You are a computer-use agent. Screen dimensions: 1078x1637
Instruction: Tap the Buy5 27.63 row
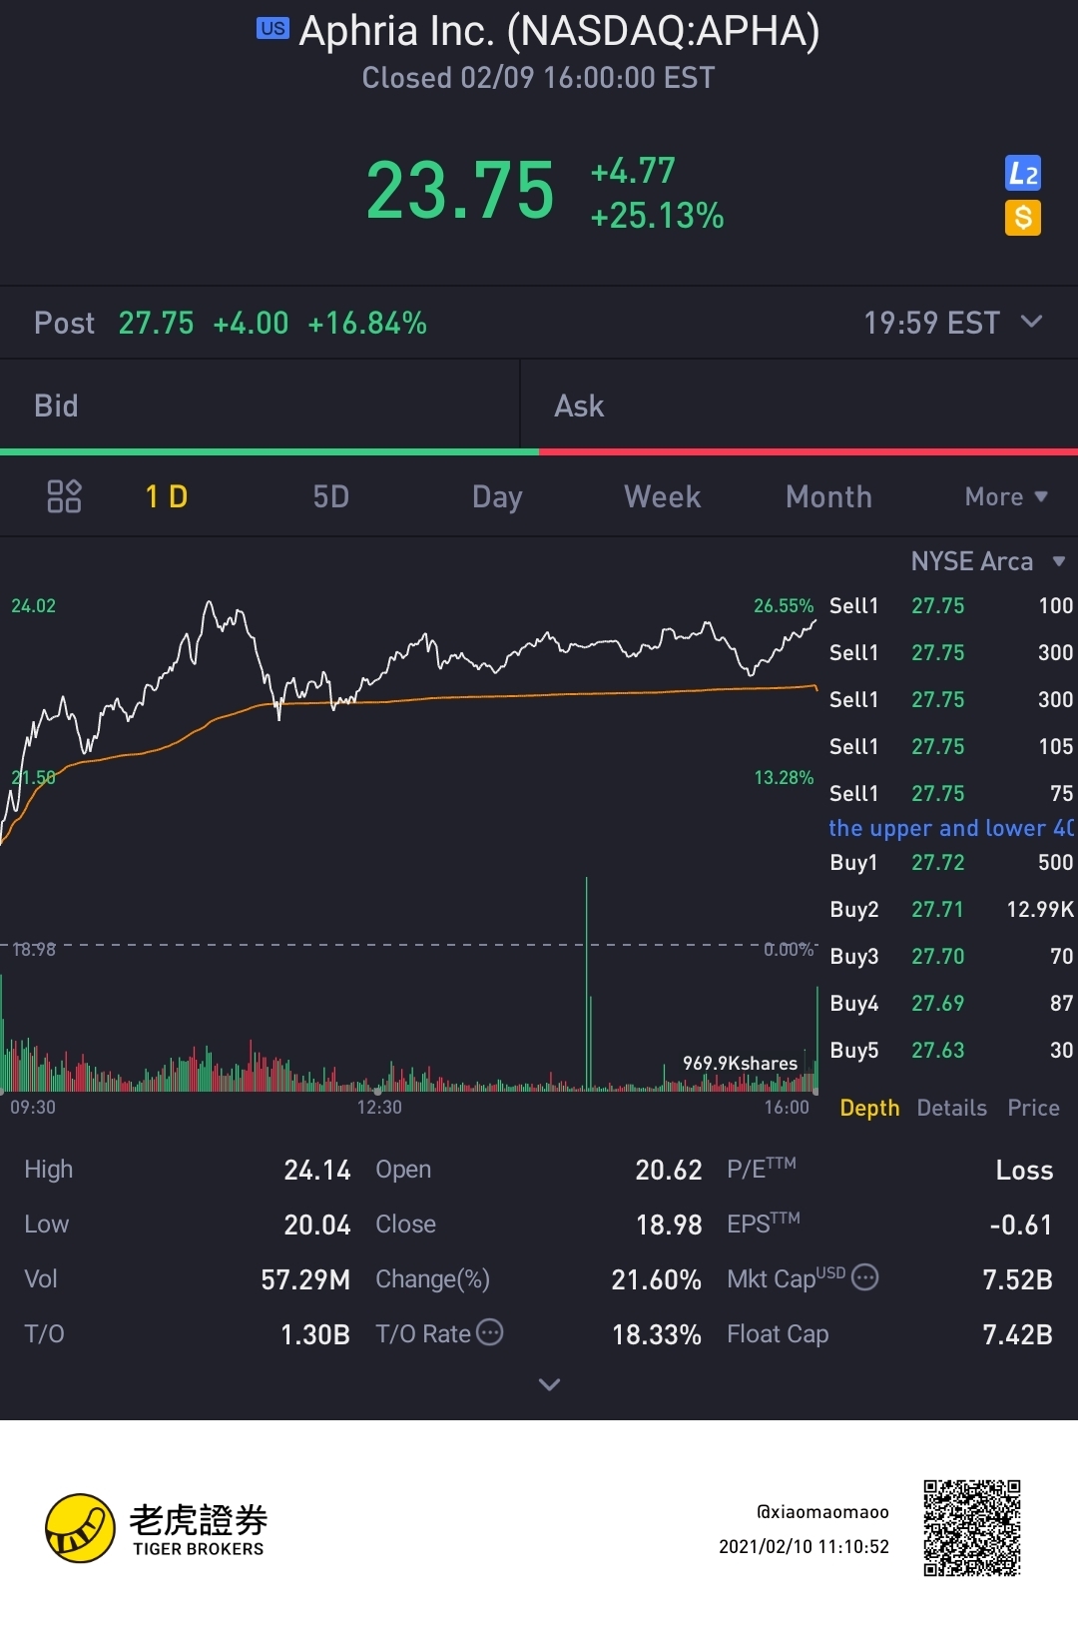click(951, 1050)
